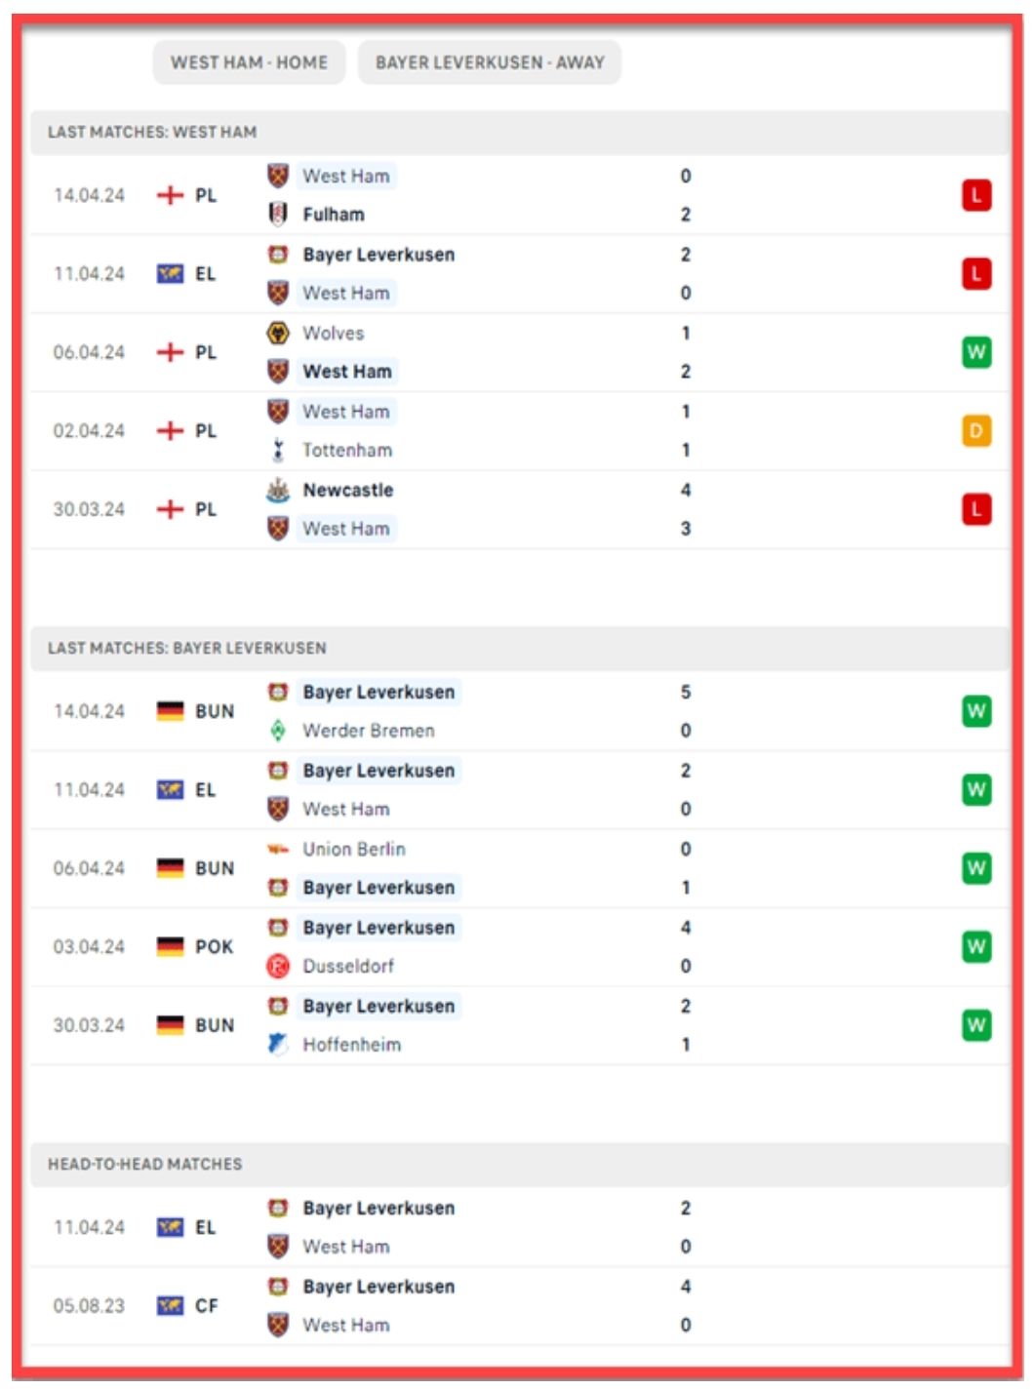Viewport: 1034px width, 1391px height.
Task: Click the Dusseldorf club crest icon
Action: click(x=278, y=967)
